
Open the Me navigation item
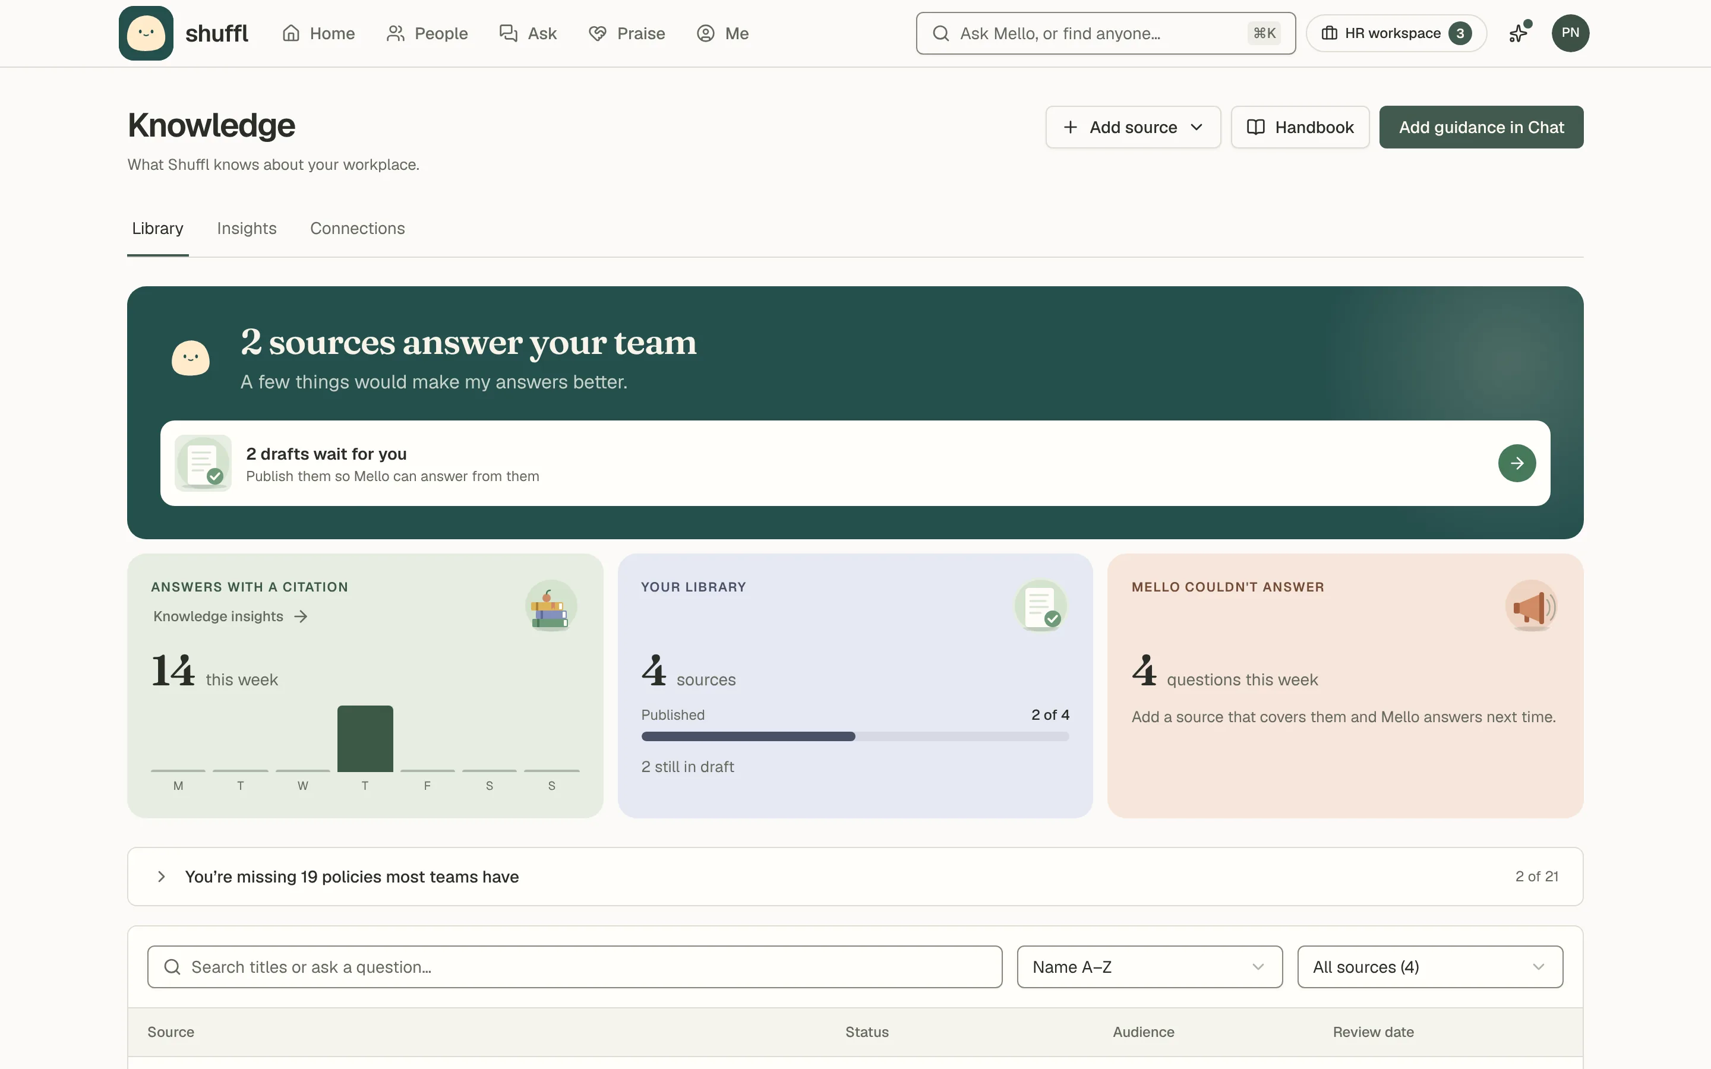coord(722,33)
